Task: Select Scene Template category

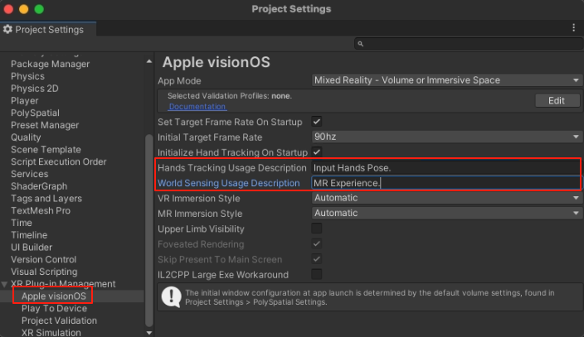Action: [x=46, y=150]
